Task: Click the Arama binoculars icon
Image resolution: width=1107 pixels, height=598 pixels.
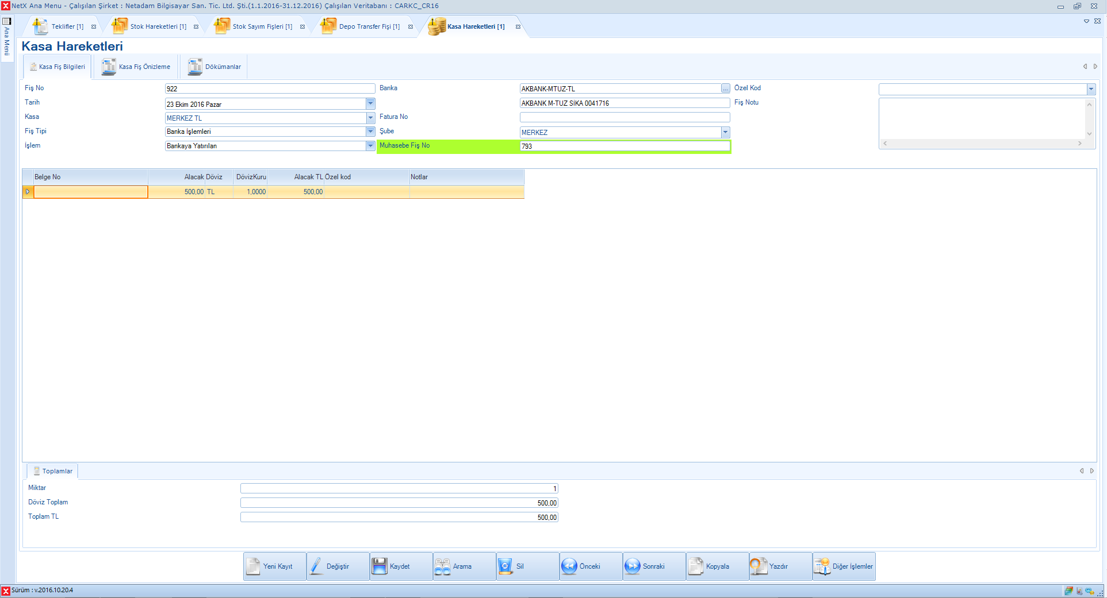Action: 442,566
